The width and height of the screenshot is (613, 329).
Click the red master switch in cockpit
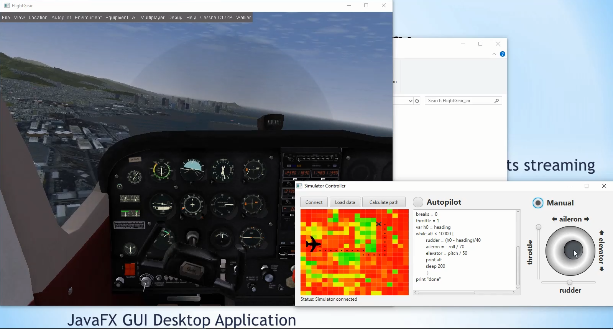[x=130, y=269]
